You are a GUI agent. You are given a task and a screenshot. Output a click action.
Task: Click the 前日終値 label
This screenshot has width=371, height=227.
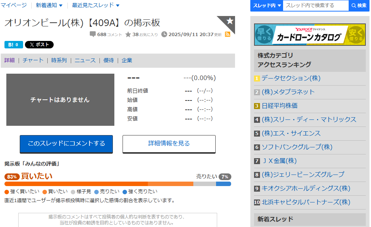tap(138, 91)
